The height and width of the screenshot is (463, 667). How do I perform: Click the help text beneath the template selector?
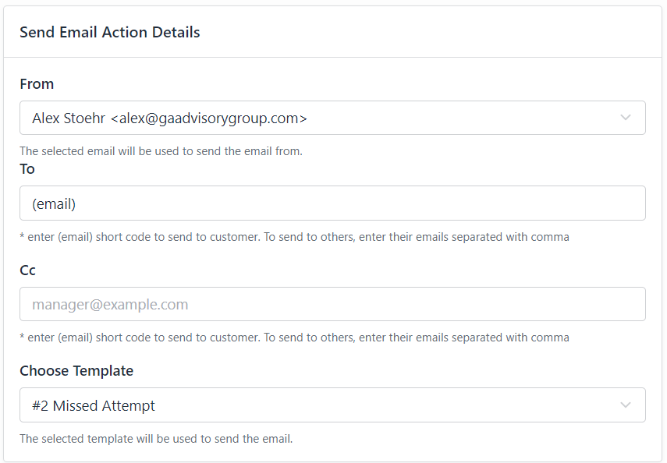pyautogui.click(x=156, y=438)
